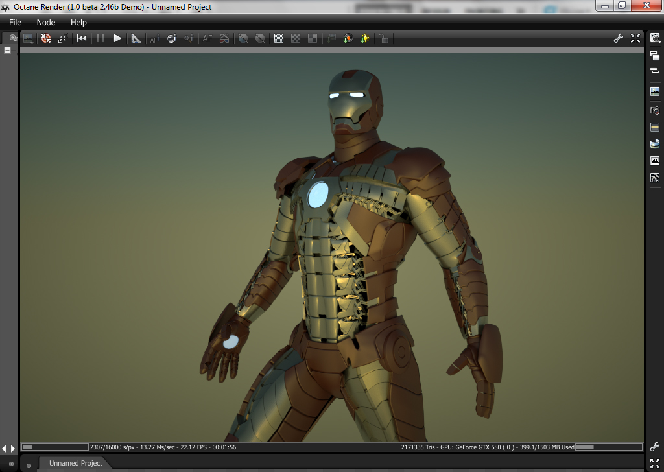Image resolution: width=664 pixels, height=472 pixels.
Task: Restart the render with rewind button
Action: [x=82, y=38]
